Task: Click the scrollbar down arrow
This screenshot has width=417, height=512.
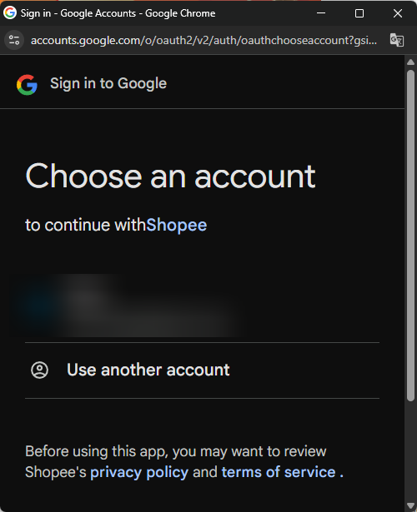Action: [411, 506]
